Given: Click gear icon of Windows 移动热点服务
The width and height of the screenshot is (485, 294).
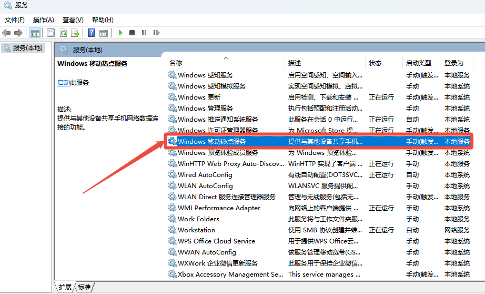Looking at the screenshot, I should click(173, 141).
